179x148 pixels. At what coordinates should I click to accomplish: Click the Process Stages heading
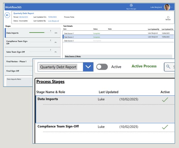[x=50, y=81]
